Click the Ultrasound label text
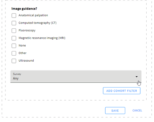This screenshot has height=122, width=154. [x=26, y=61]
